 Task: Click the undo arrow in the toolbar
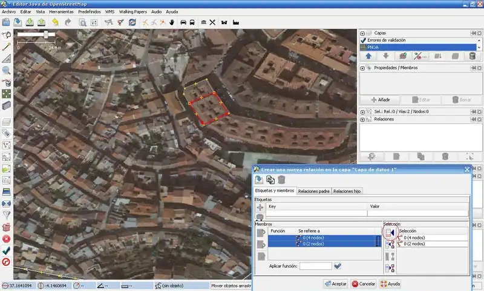coord(55,22)
